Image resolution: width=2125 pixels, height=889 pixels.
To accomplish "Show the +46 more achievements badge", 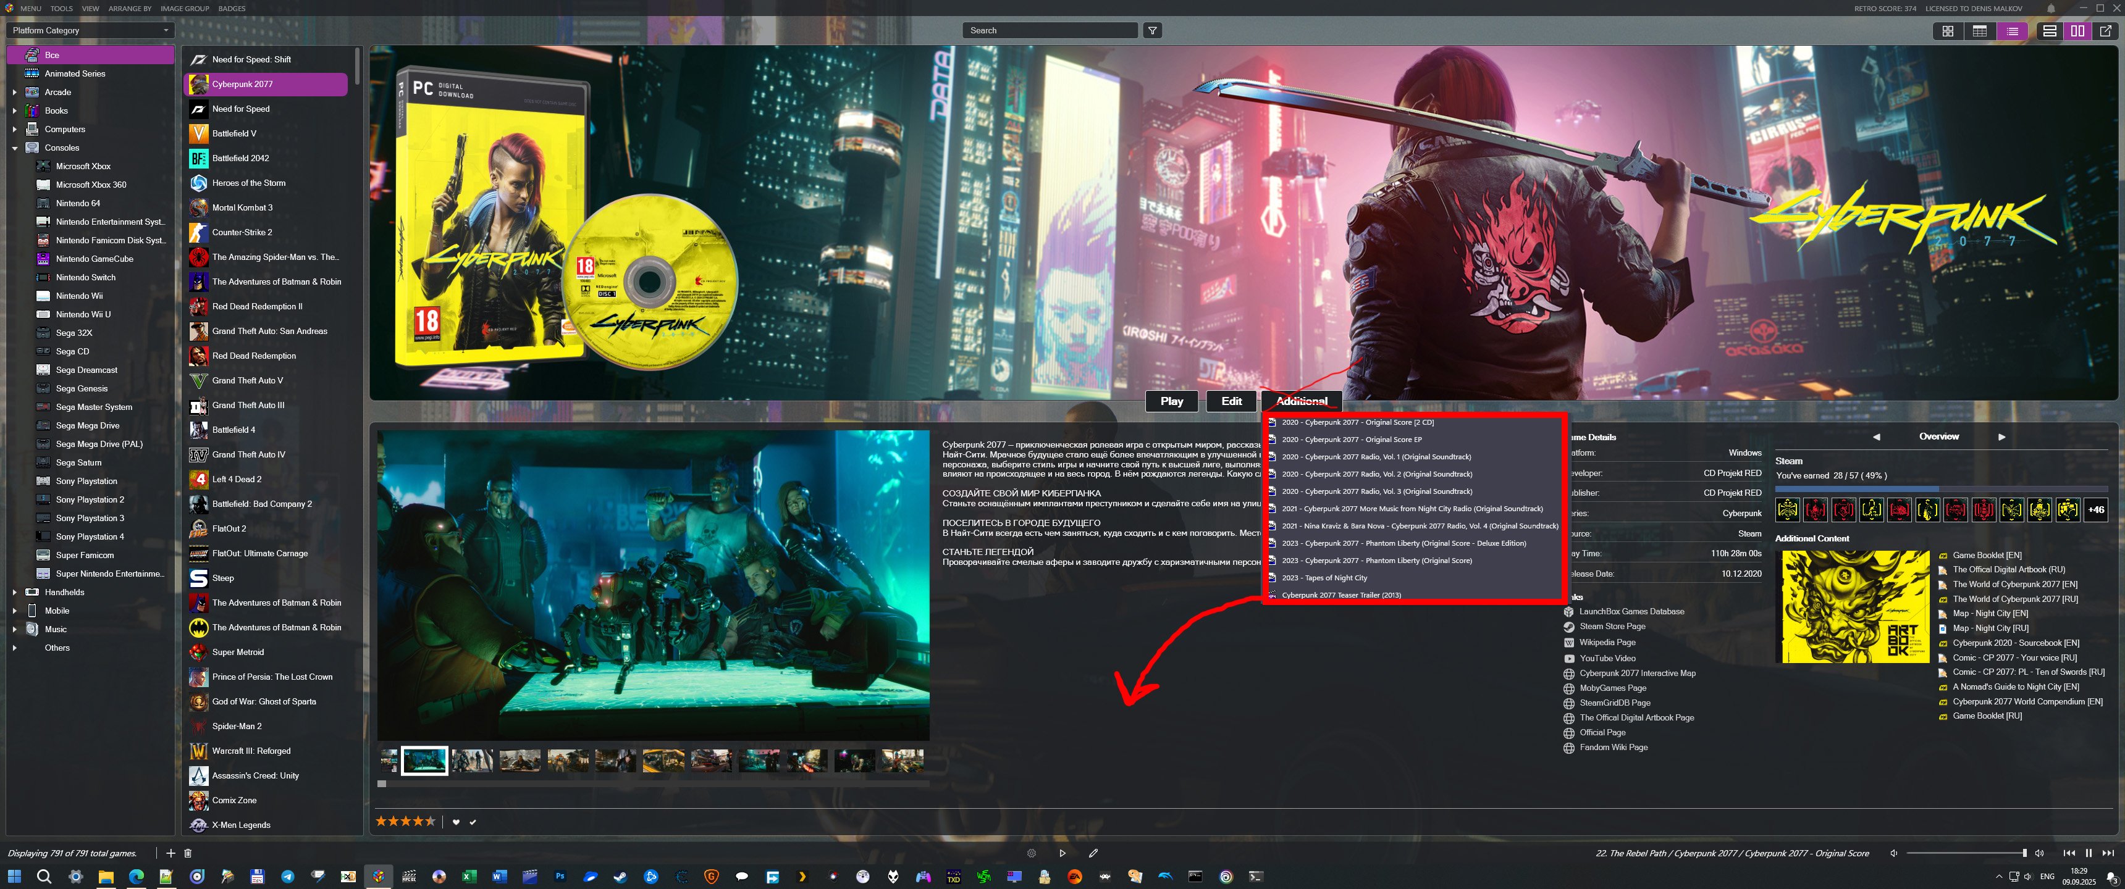I will [2095, 510].
